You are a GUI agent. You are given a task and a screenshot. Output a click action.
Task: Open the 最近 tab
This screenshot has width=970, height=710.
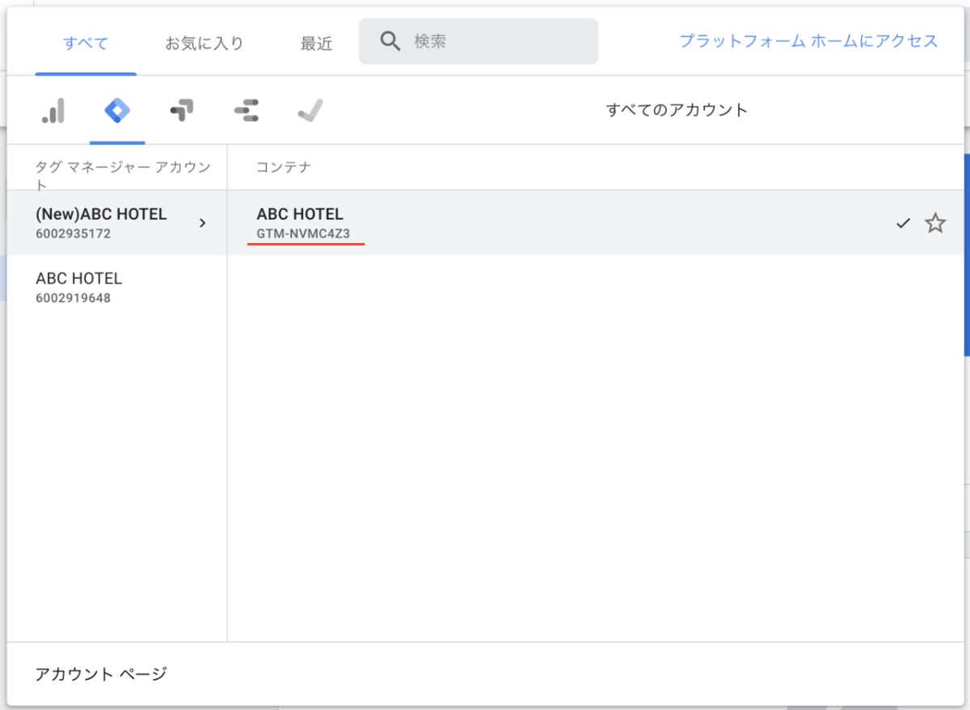(316, 44)
